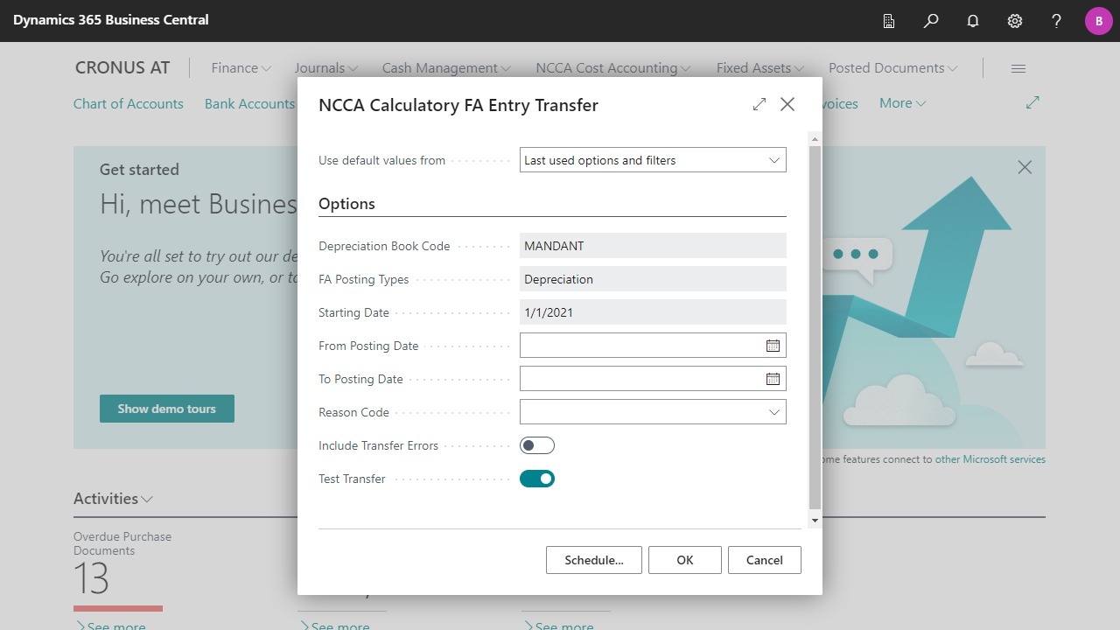Open the help question mark icon
Viewport: 1120px width, 630px height.
1057,21
